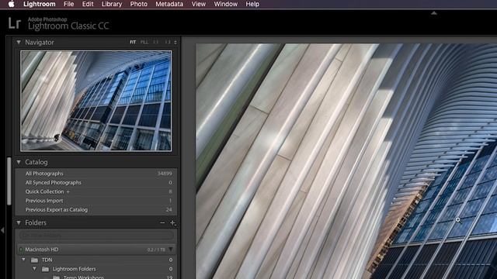Set Navigator zoom to FIT

(133, 42)
